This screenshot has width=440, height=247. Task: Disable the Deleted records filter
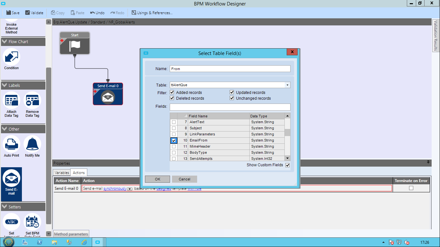click(172, 98)
